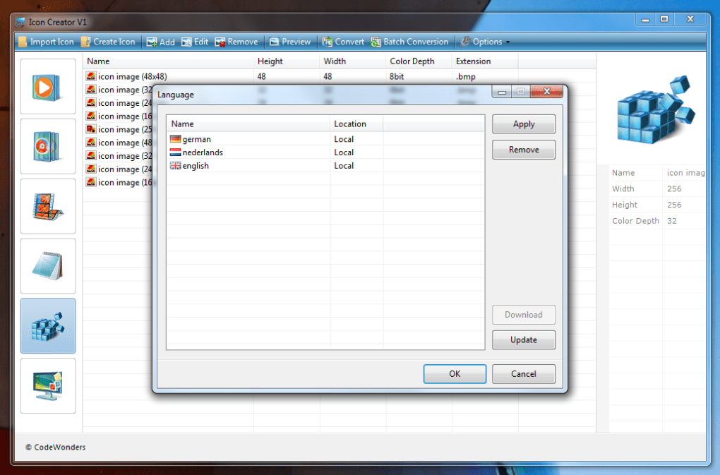This screenshot has width=720, height=475.
Task: Update the language list
Action: tap(523, 339)
